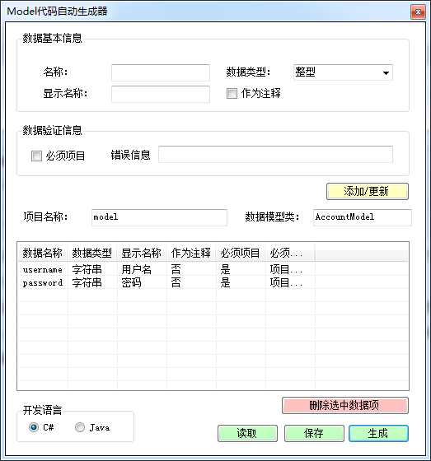Click the 添加/更新 button
Image resolution: width=431 pixels, height=461 pixels.
[368, 191]
